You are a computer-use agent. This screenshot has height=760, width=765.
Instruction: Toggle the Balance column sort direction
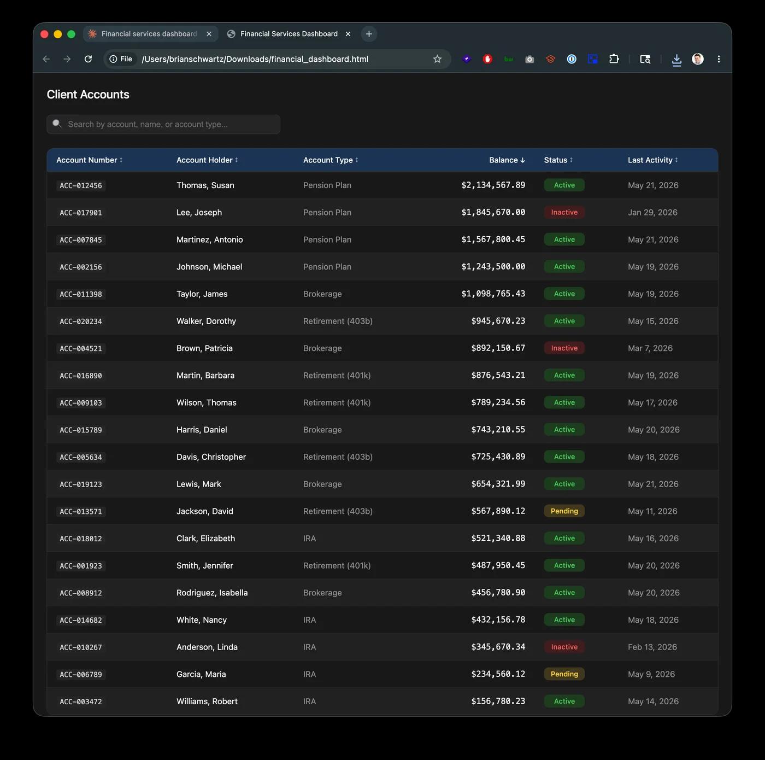507,160
